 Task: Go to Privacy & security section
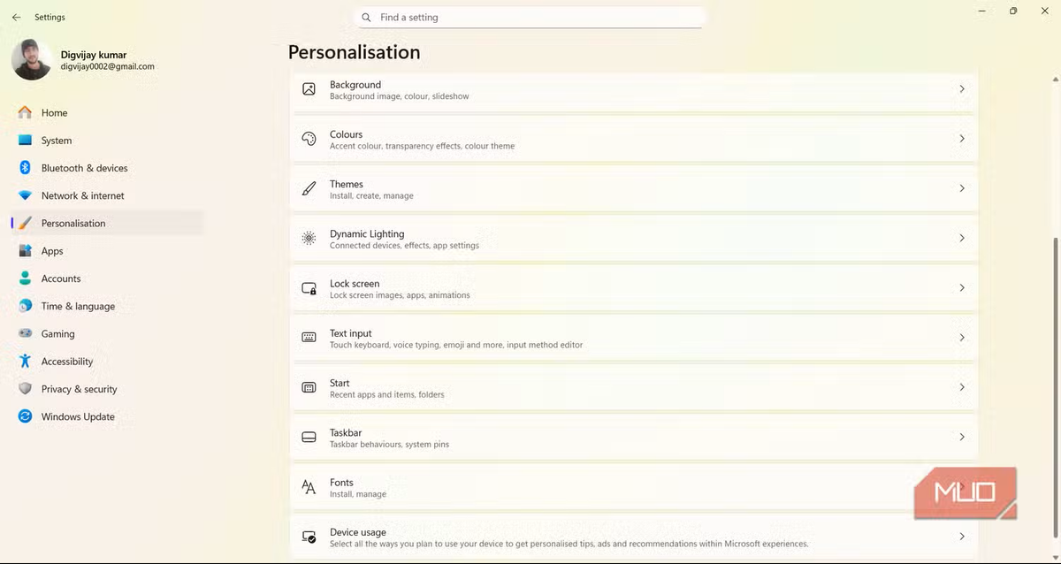79,389
